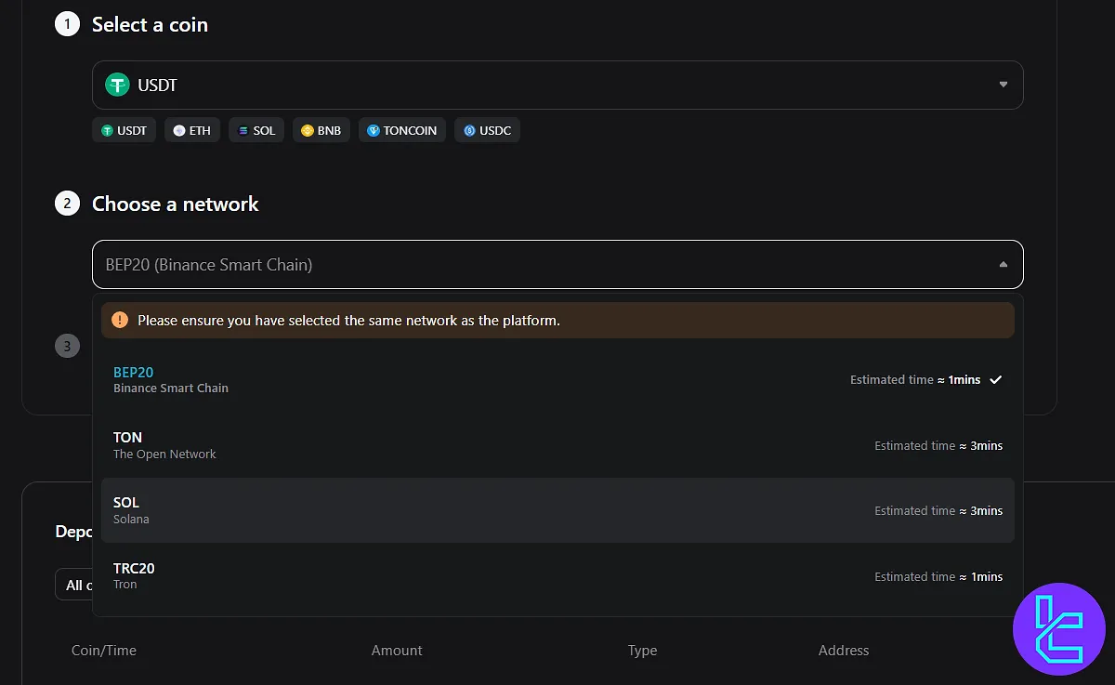Select the SOL Solana network option
Screen dimensions: 1115x685
coord(557,510)
